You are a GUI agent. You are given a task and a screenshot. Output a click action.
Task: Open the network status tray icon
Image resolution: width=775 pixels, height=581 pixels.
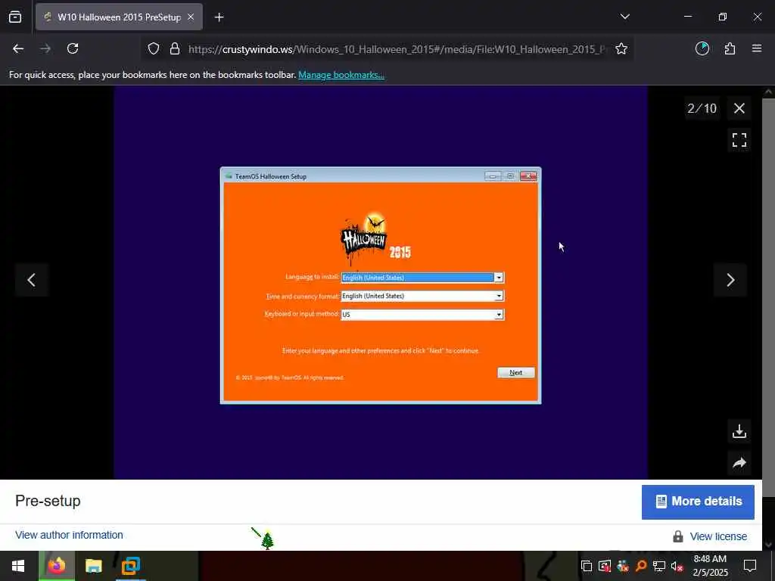[x=659, y=566]
